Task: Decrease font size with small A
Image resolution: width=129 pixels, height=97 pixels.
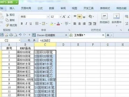Action: click(69, 17)
